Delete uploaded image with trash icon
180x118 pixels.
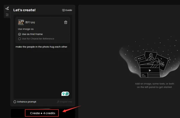point(66,22)
